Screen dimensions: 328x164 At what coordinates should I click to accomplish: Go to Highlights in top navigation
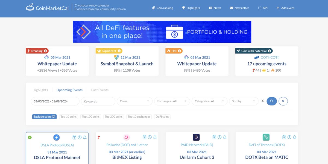tap(191, 8)
